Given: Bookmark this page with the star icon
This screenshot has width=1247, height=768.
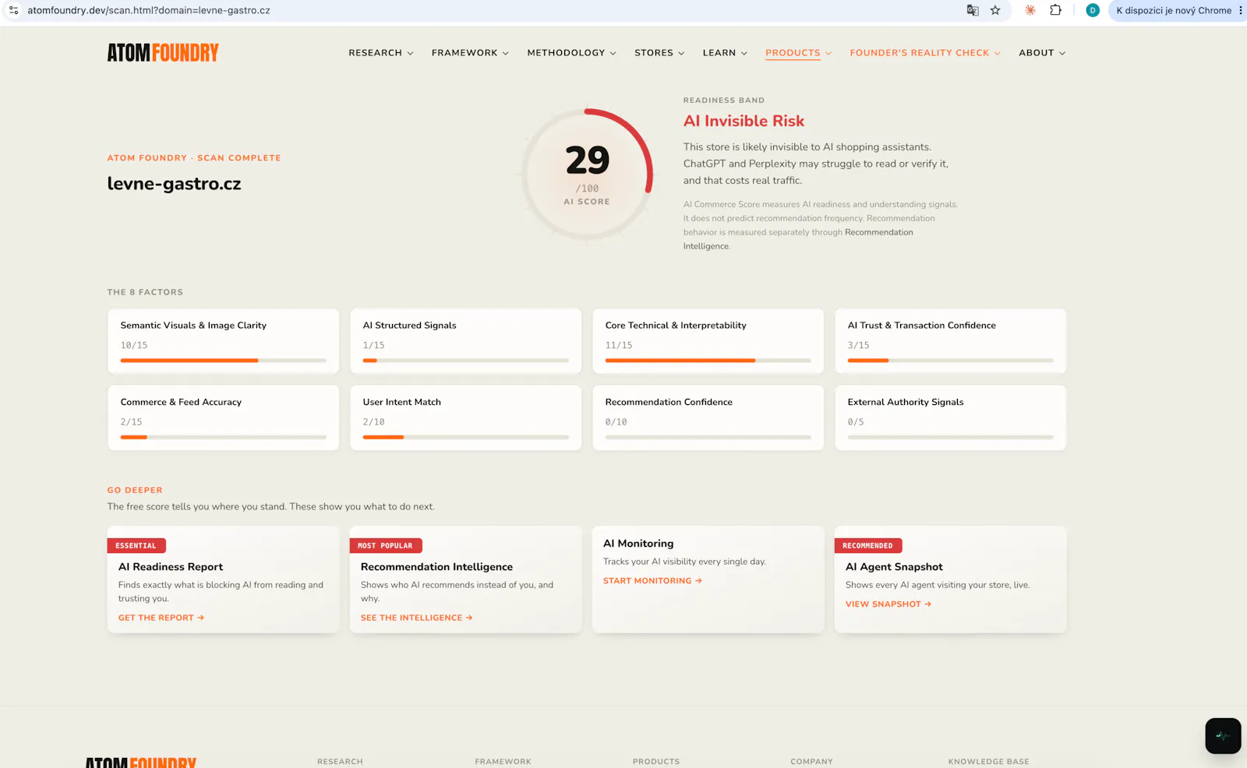Looking at the screenshot, I should (x=995, y=10).
